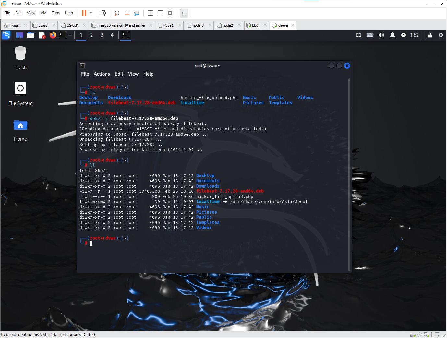Screen dimensions: 447x338
Task: Launch Firefox from the Kali panel
Action: (x=53, y=35)
